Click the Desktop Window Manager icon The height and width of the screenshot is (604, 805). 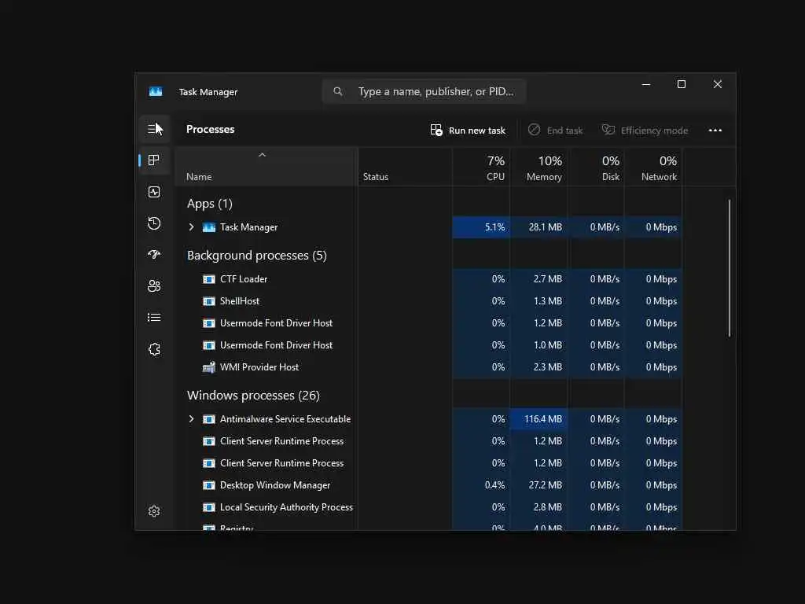pos(208,485)
